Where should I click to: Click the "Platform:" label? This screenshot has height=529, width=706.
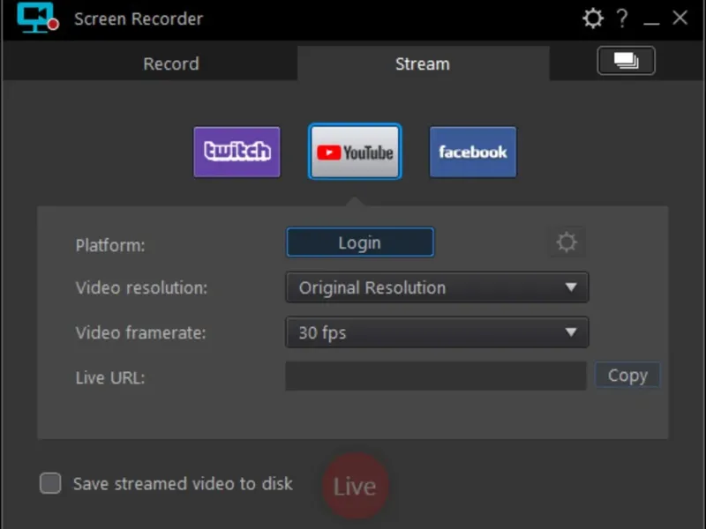click(110, 246)
